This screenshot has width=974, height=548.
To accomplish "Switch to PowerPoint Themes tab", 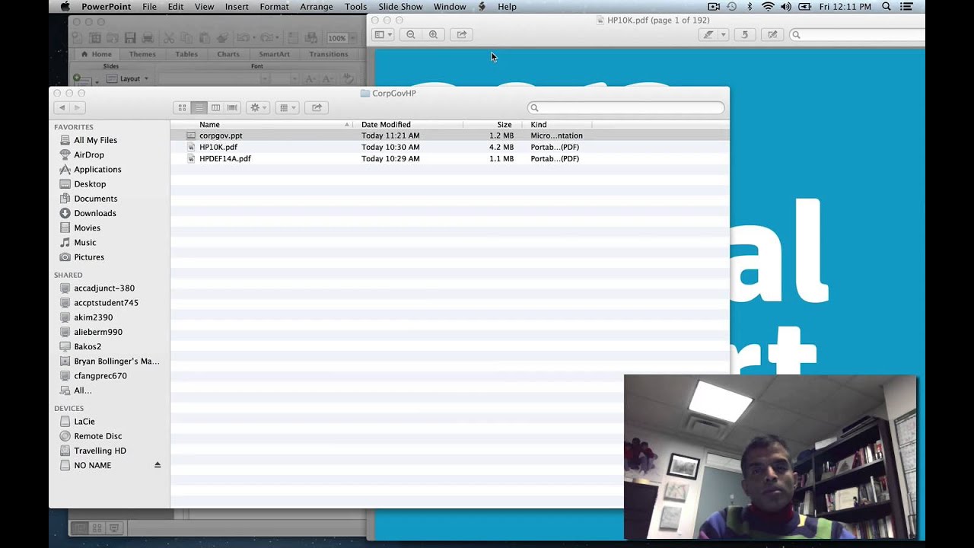I will (x=142, y=54).
